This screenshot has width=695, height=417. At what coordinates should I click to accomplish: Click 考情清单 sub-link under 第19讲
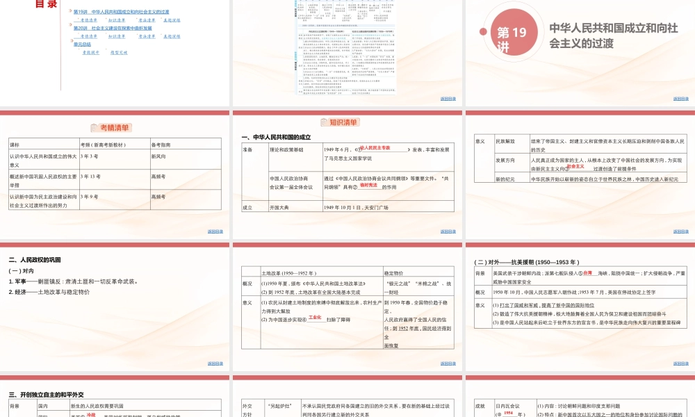[x=89, y=20]
